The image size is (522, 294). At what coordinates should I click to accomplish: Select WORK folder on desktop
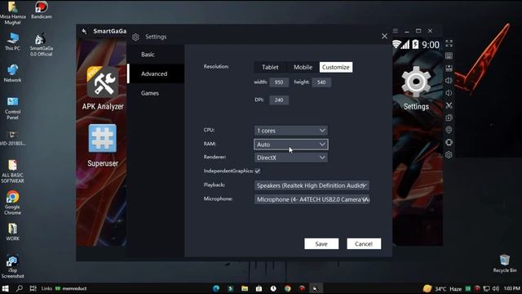click(x=12, y=232)
